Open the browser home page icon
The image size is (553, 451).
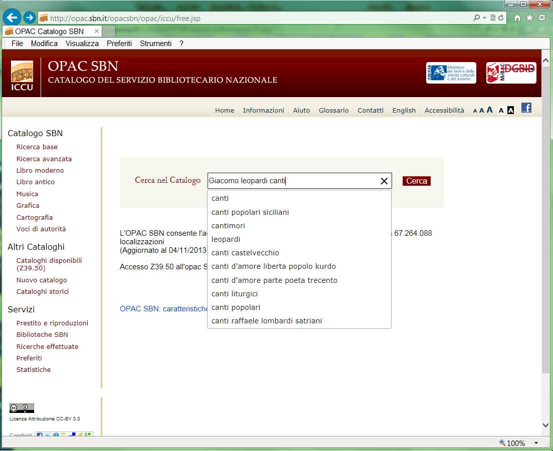517,18
